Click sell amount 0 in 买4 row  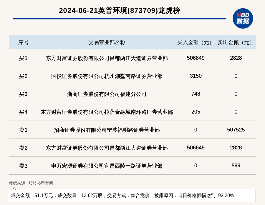pyautogui.click(x=236, y=112)
